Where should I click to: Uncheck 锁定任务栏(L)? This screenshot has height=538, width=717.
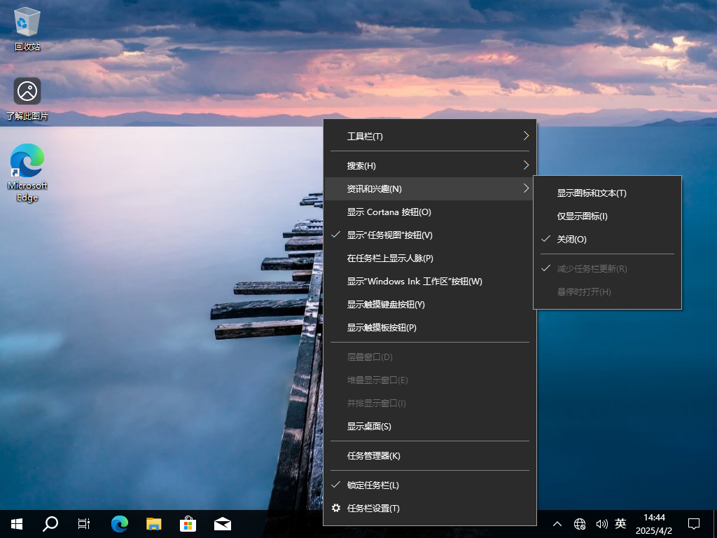coord(430,485)
